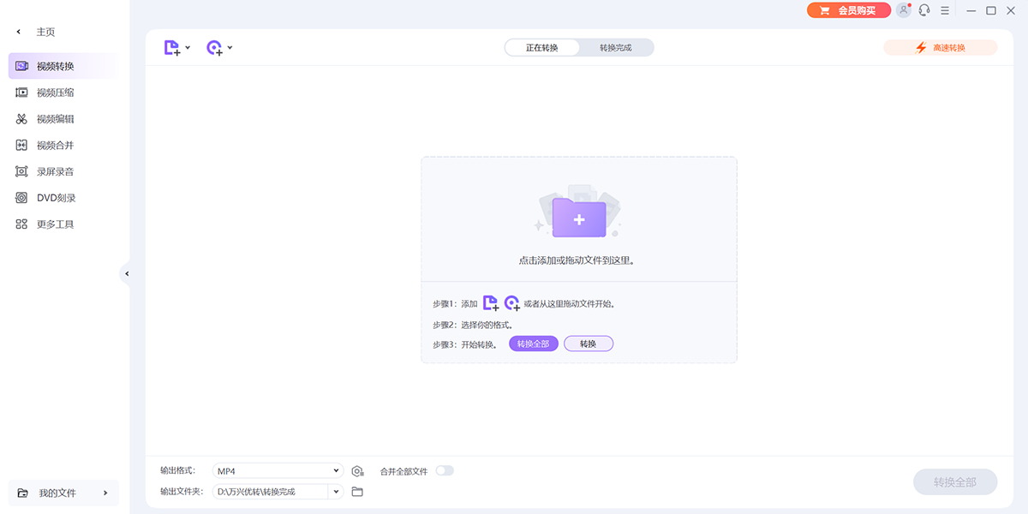Select 视频压缩 in the sidebar

pos(55,93)
